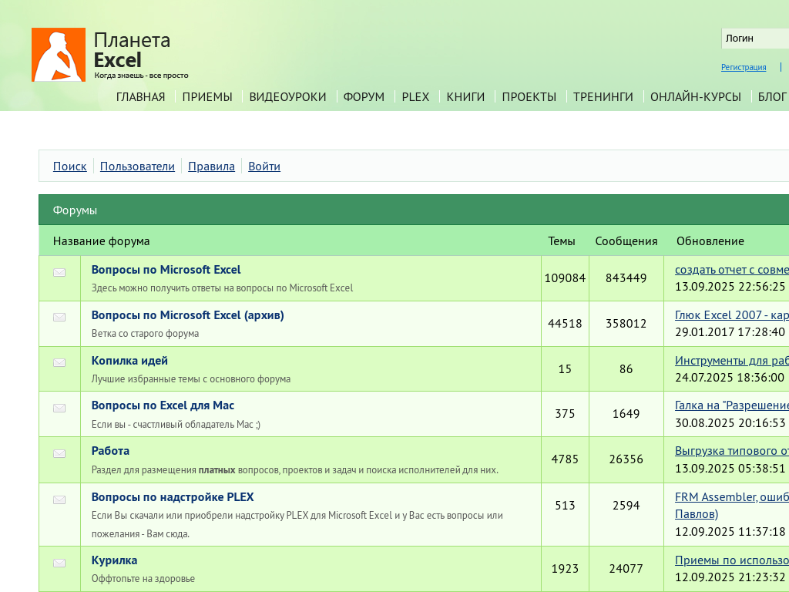Viewport: 789px width, 592px height.
Task: Open the Копилка идей forum
Action: tap(129, 361)
